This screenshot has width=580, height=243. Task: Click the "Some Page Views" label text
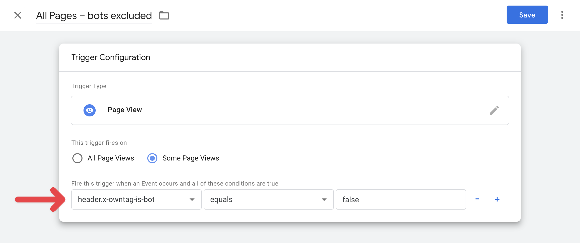click(x=191, y=158)
